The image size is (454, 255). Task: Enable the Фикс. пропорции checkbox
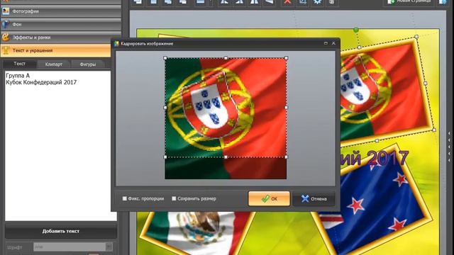point(125,198)
